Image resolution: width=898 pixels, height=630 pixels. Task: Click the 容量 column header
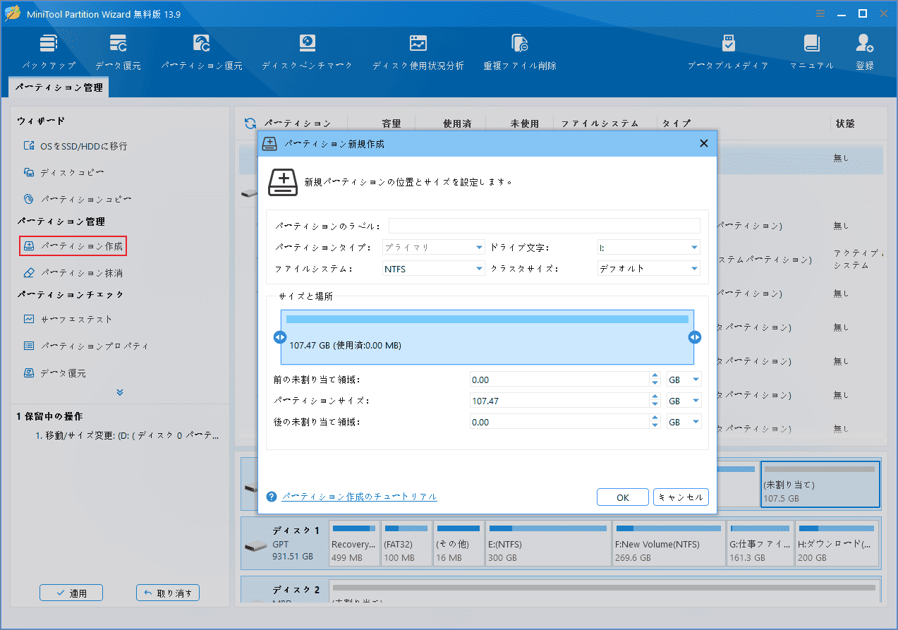[391, 123]
